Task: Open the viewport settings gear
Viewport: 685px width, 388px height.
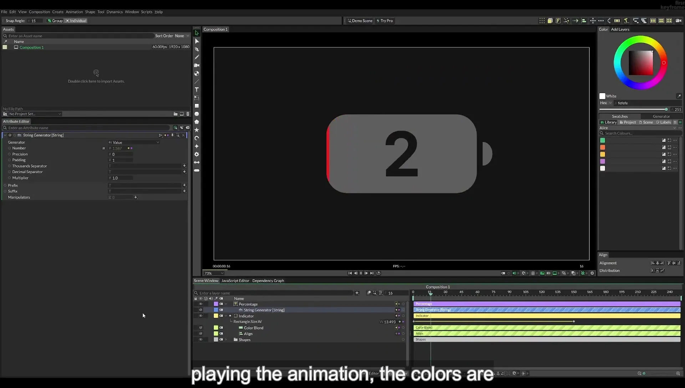Action: (592, 273)
